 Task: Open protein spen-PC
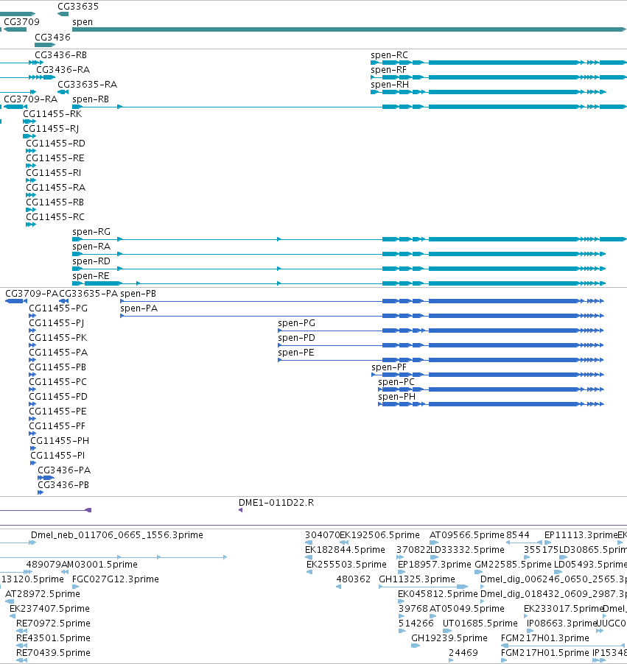click(x=396, y=381)
